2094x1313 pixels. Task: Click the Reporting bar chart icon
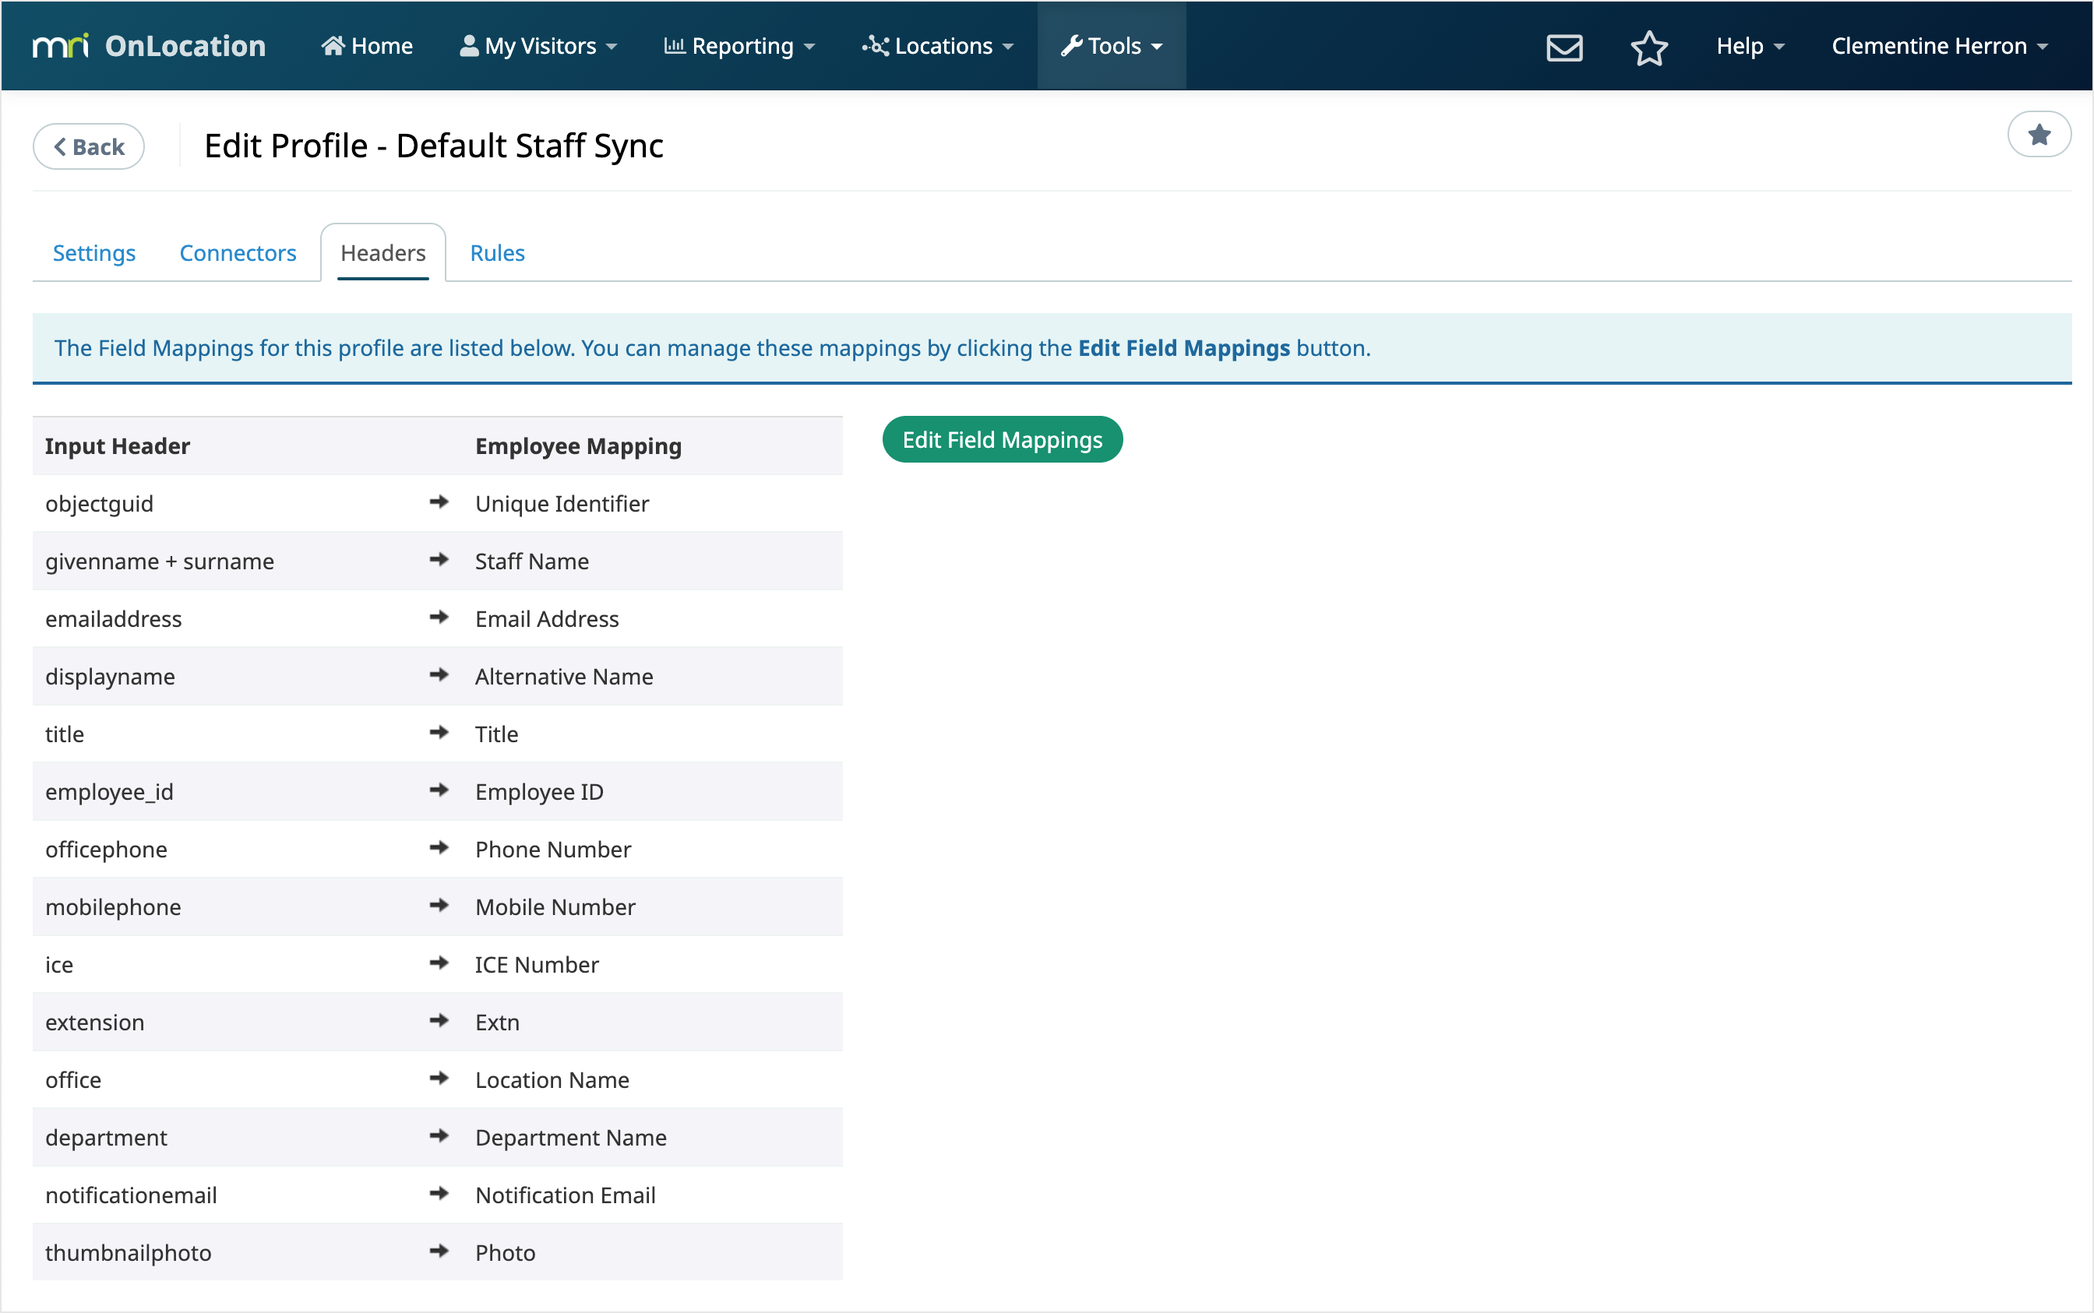point(675,45)
